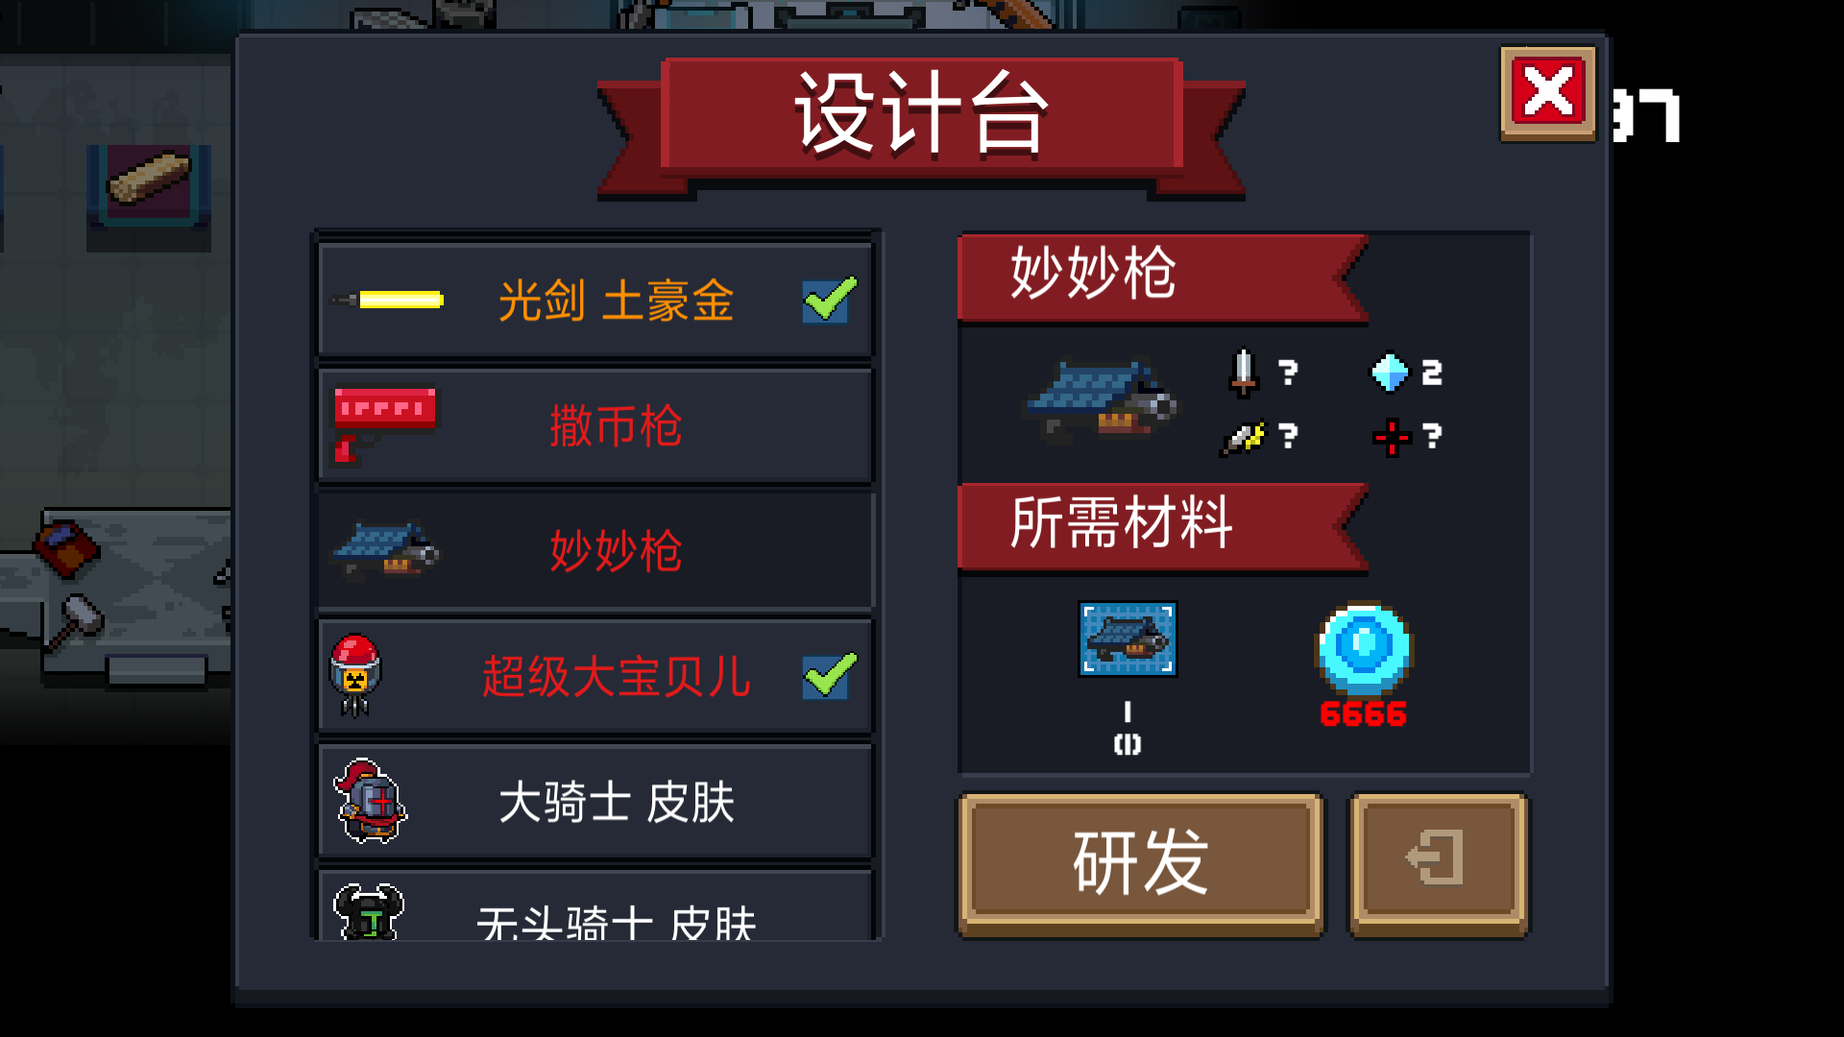Click the 大骑士 knight skin icon
The image size is (1844, 1037).
tap(370, 801)
